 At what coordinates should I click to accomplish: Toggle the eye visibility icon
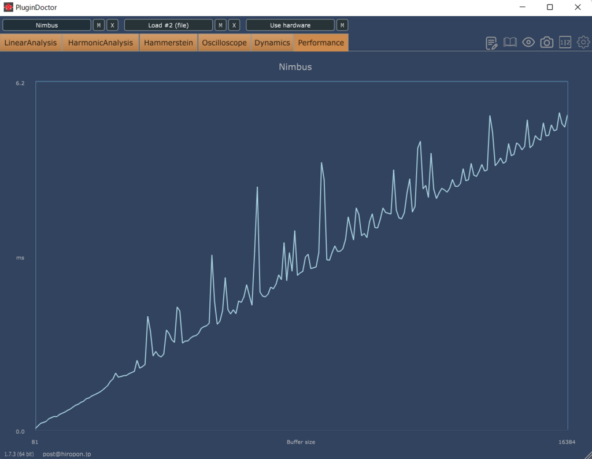pyautogui.click(x=528, y=42)
